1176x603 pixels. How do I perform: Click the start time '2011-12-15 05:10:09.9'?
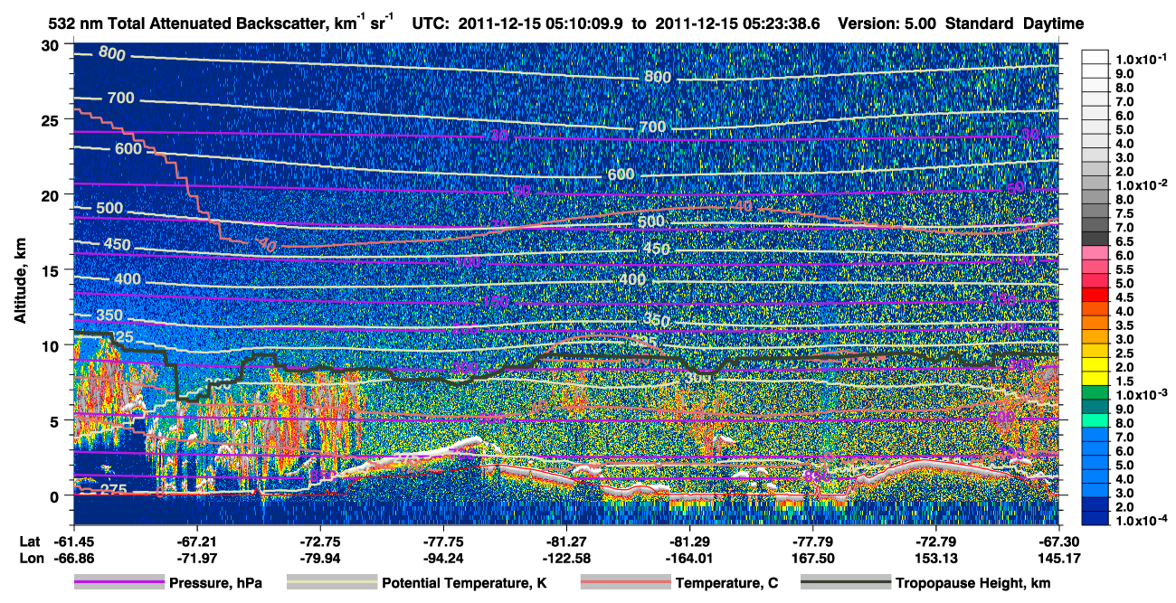tap(540, 24)
